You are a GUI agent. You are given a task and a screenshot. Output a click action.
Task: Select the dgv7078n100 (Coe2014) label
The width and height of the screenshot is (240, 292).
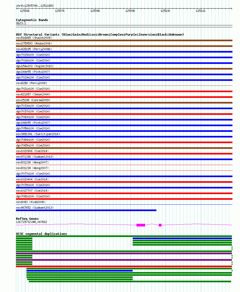[x=33, y=185]
